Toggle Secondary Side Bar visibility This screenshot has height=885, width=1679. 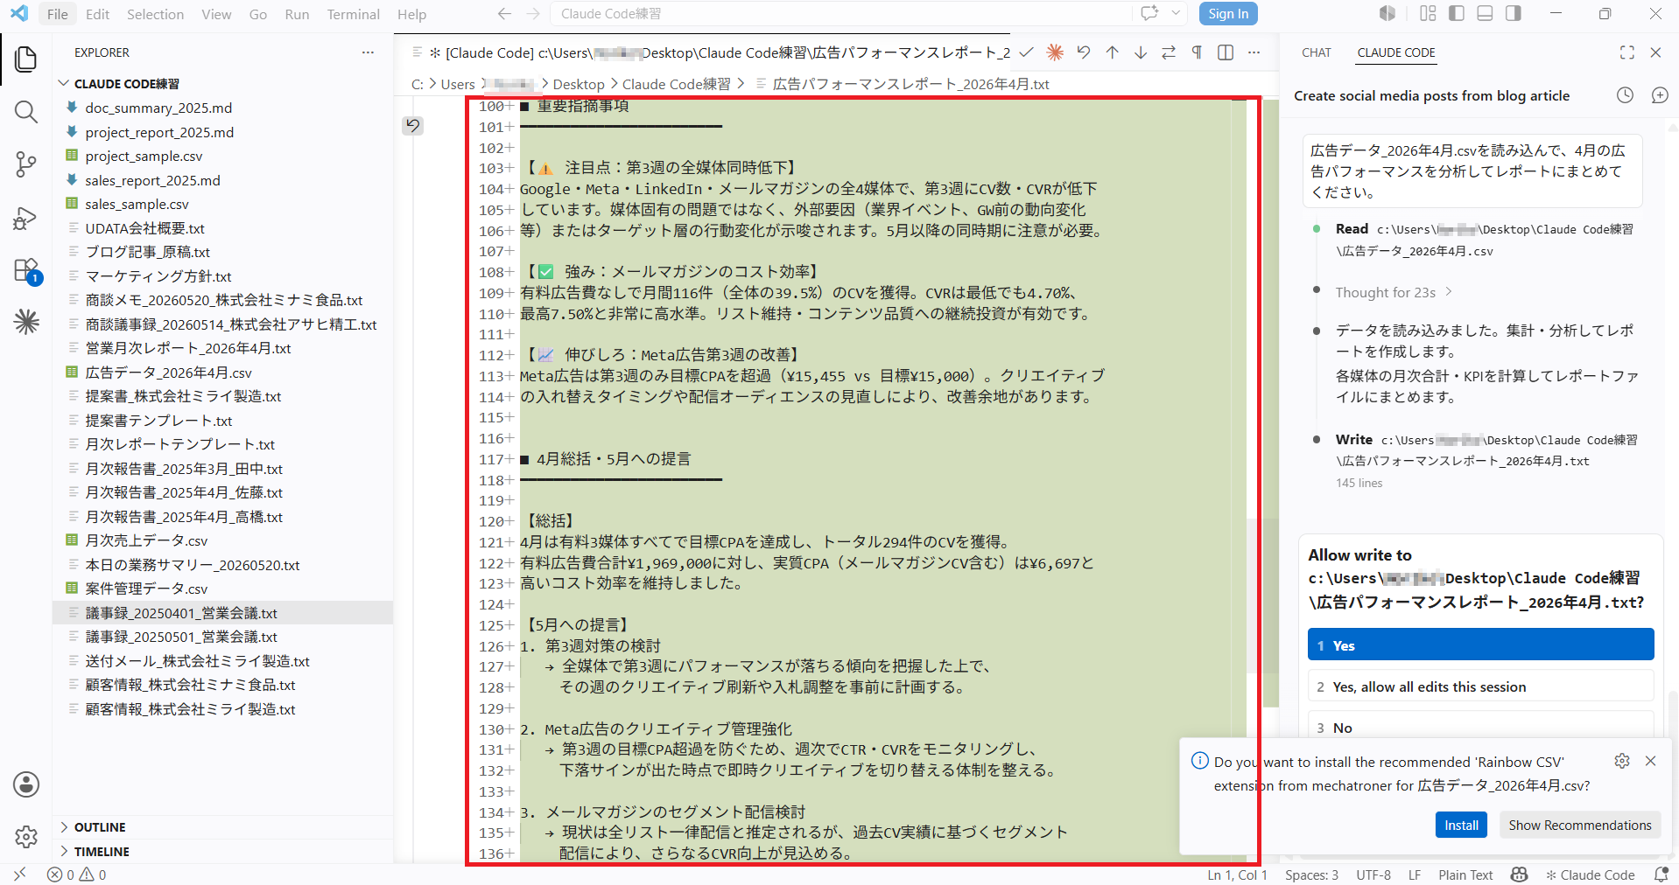[1513, 13]
